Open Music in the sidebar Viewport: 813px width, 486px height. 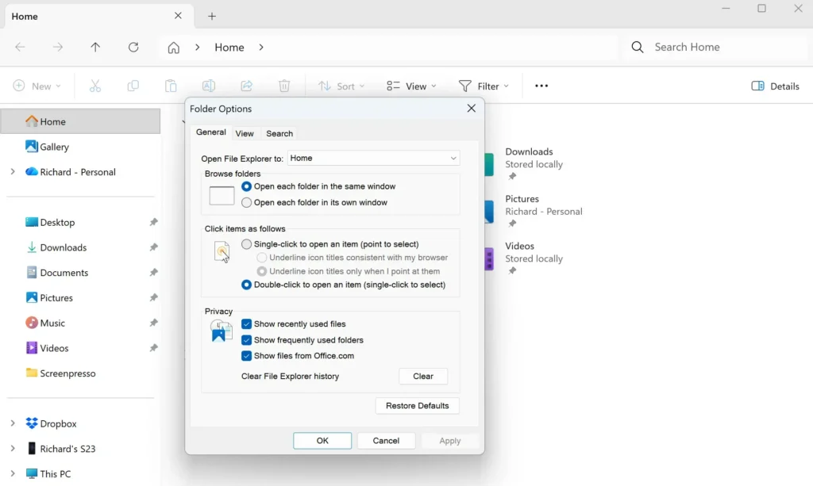[x=52, y=323]
